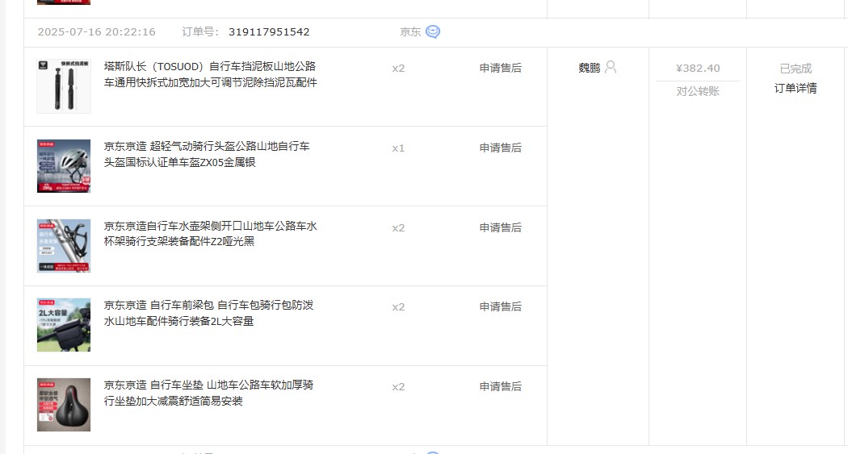Image resolution: width=848 pixels, height=454 pixels.
Task: Open 京东京造自行车水壶架 product link
Action: tap(210, 234)
